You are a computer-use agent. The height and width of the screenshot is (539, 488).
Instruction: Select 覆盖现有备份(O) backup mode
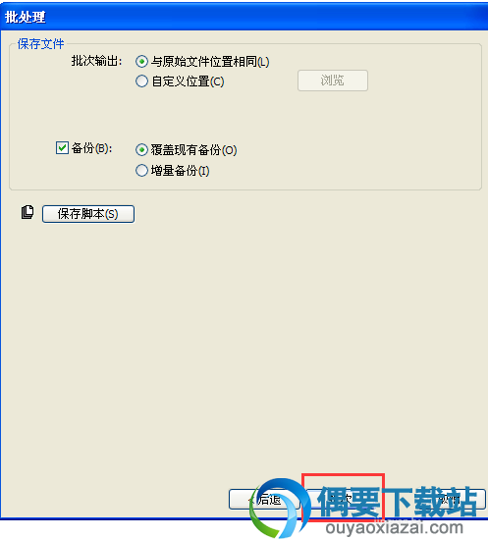point(141,150)
